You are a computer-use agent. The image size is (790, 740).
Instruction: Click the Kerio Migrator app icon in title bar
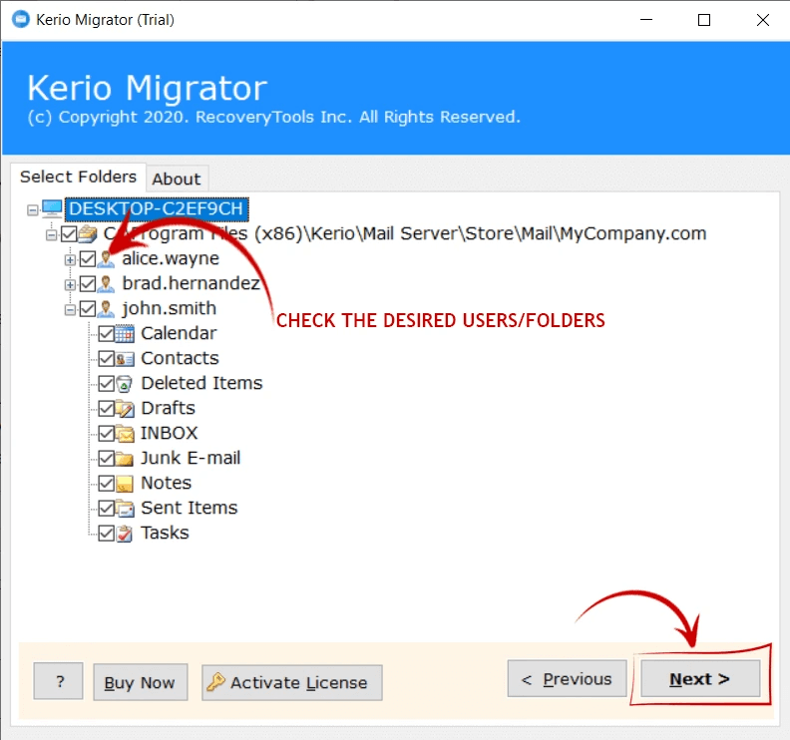(21, 19)
